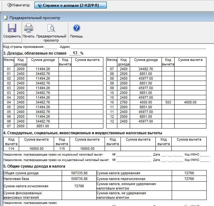
Task: Click Код ИФНС field in социальный вычет row
Action: (204, 155)
